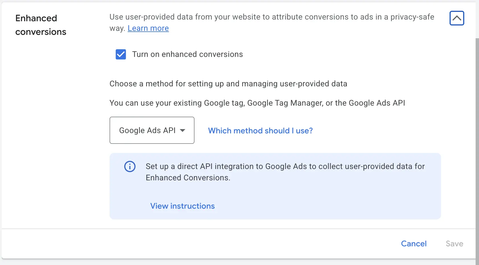Click Which method should I use? link
479x265 pixels.
coord(260,131)
